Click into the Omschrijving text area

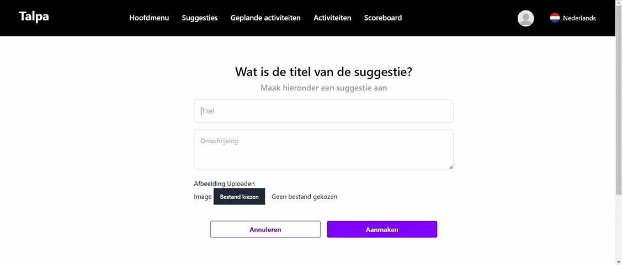(323, 149)
